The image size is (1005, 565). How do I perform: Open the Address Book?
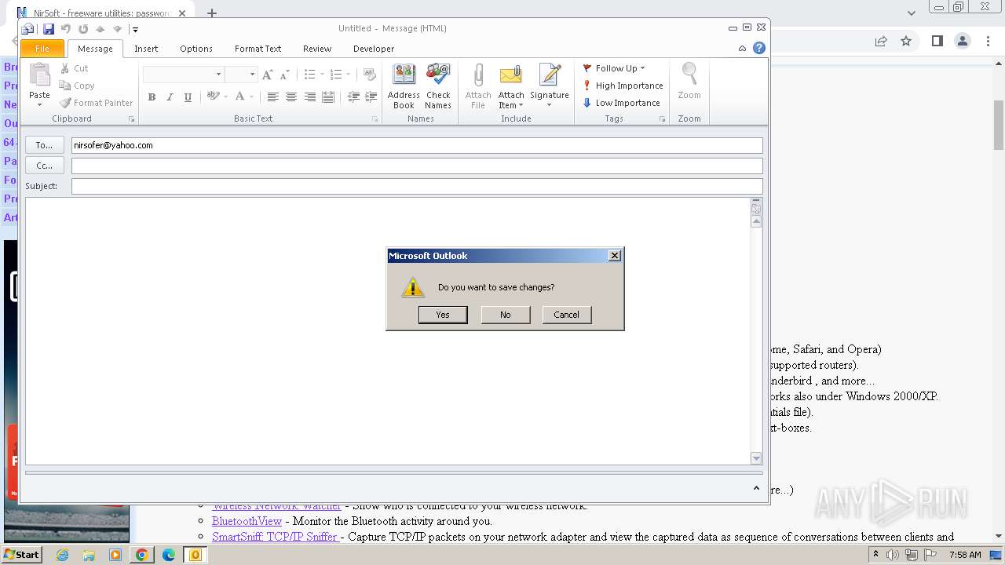point(404,86)
